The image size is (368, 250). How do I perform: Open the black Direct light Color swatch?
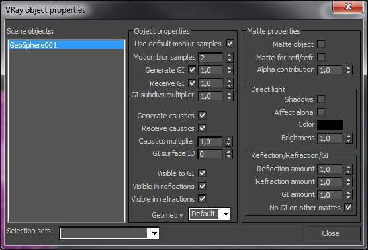(330, 125)
